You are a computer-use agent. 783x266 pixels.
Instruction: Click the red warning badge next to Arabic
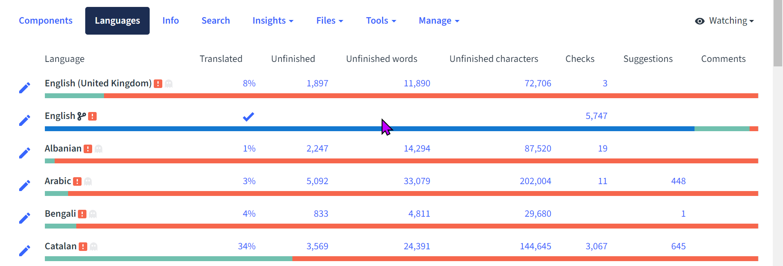[78, 181]
